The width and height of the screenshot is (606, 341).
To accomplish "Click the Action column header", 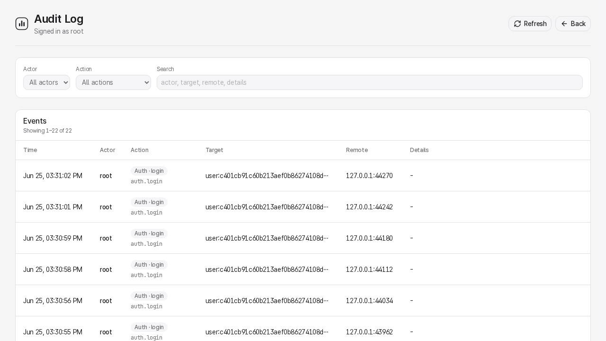I will coord(140,150).
